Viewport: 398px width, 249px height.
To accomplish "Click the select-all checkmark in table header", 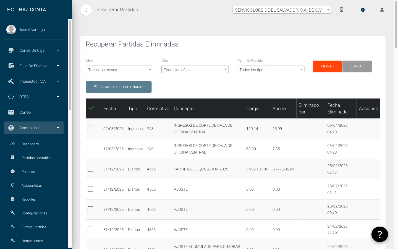I will (91, 108).
